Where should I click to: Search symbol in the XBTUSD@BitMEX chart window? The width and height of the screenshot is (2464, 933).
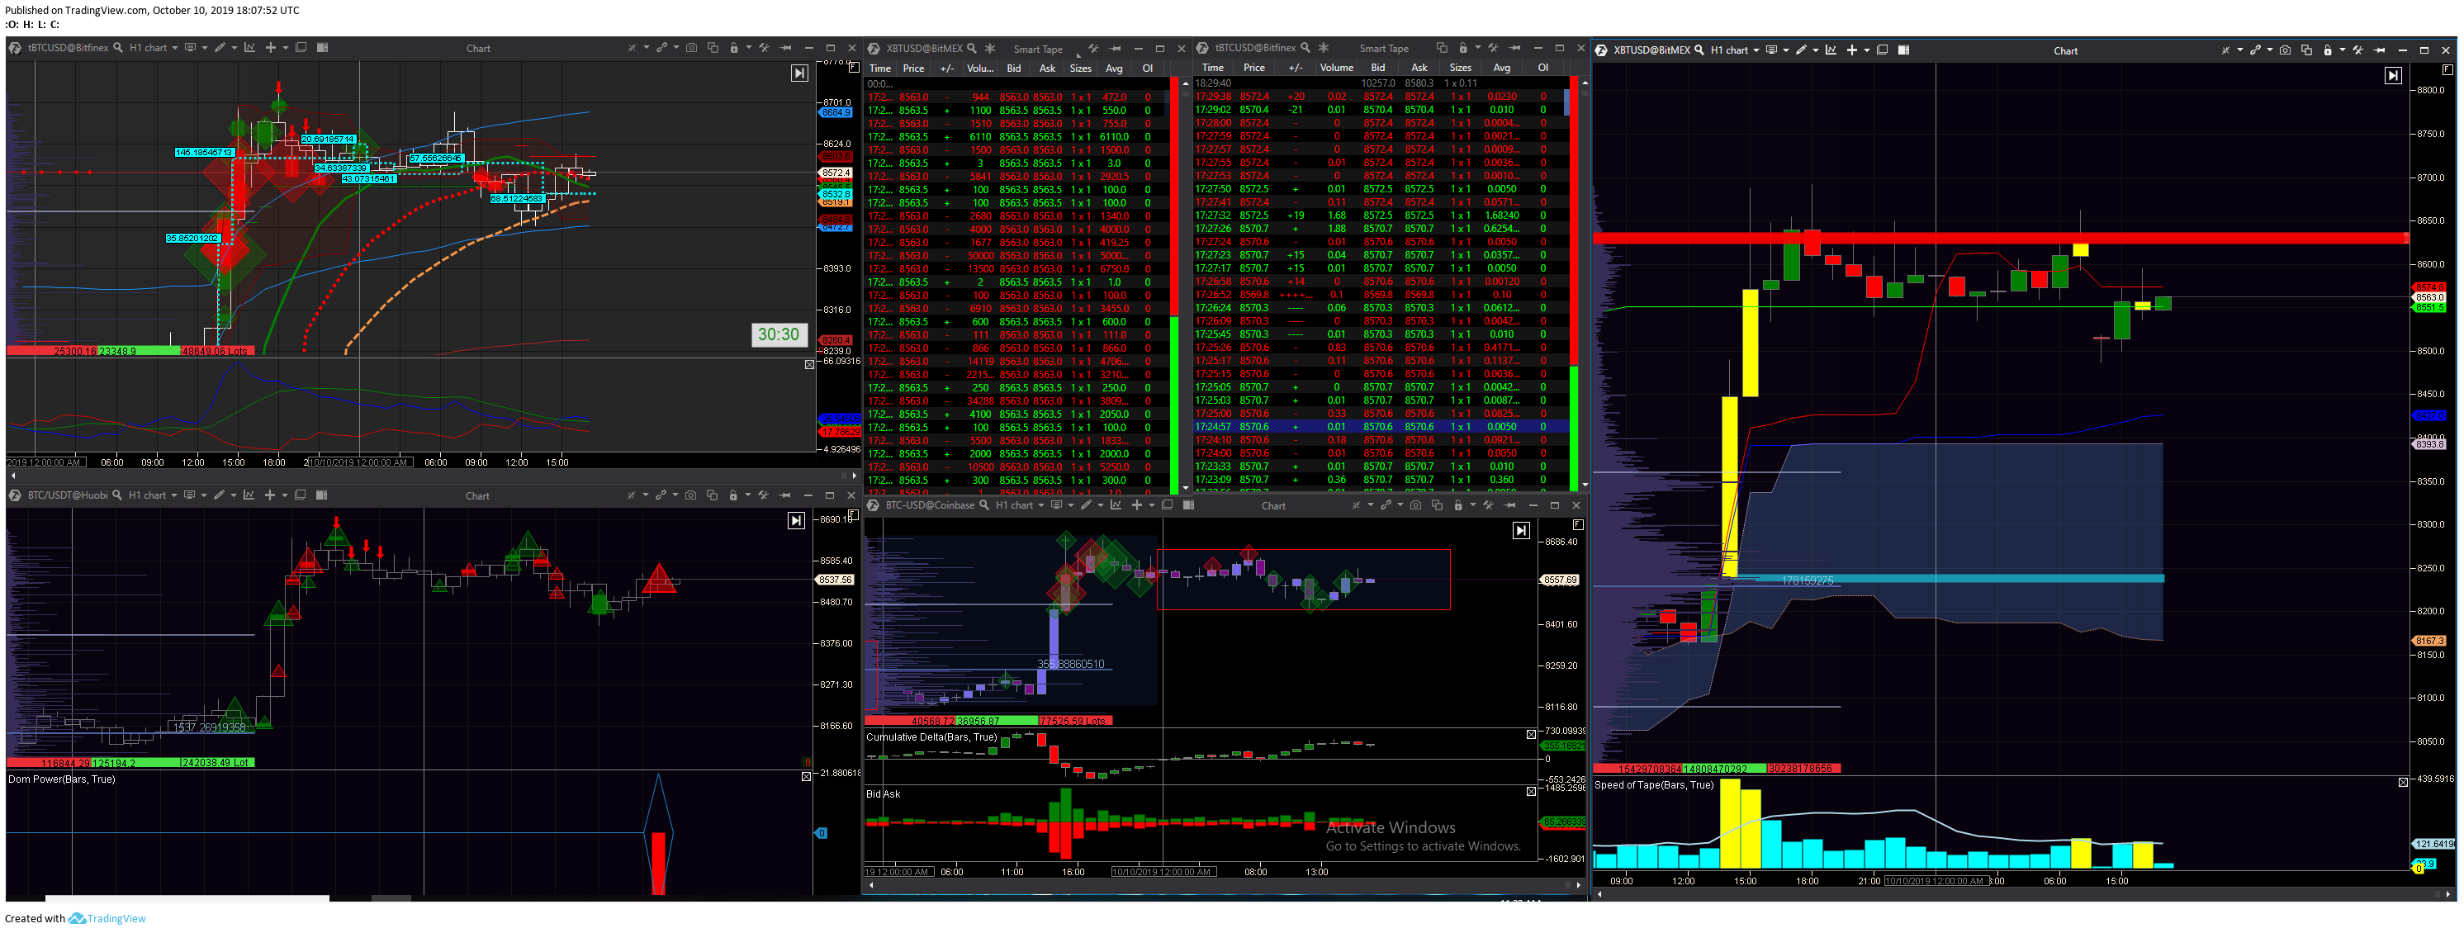point(1699,50)
